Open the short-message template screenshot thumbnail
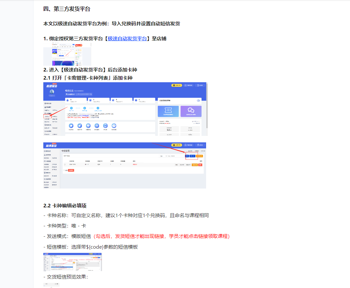Image resolution: width=350 pixels, height=288 pixels. (73, 262)
